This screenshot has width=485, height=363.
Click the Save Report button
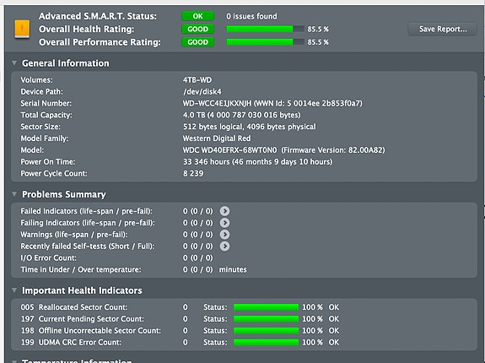tap(443, 29)
